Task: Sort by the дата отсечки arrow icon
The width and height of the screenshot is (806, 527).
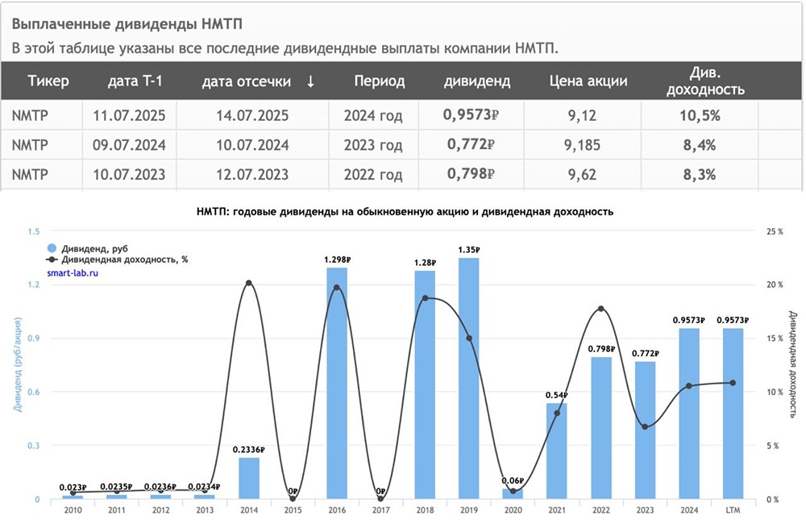Action: tap(310, 81)
